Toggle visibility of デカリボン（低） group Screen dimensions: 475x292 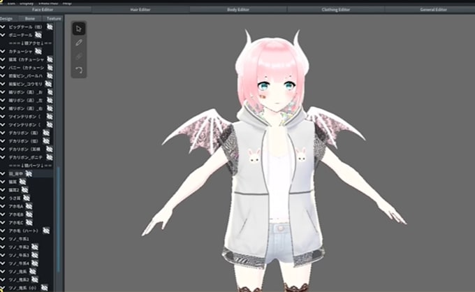click(x=46, y=141)
